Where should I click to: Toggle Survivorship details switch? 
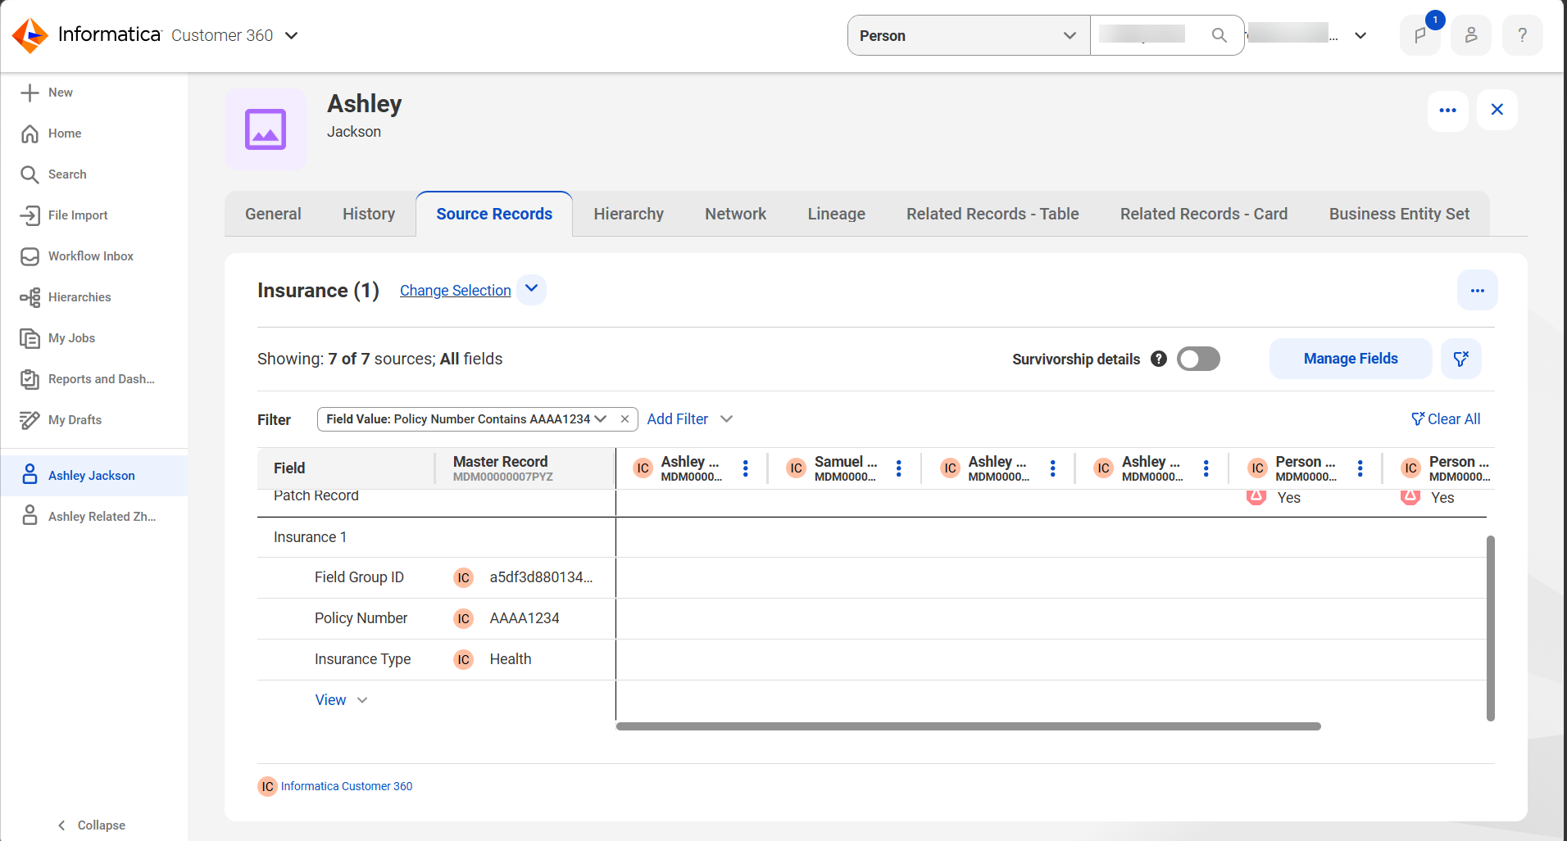click(1198, 359)
